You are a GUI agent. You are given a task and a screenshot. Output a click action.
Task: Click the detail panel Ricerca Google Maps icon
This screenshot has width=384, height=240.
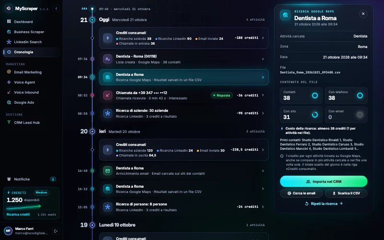coord(285,15)
